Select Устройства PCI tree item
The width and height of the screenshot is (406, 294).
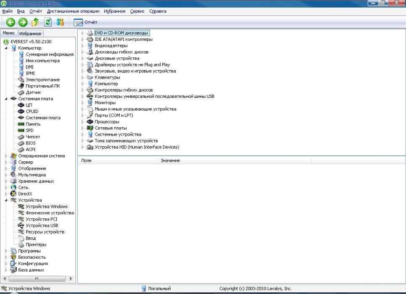coord(42,219)
